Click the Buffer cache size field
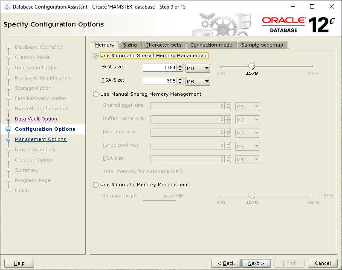This screenshot has width=342, height=270. point(188,120)
